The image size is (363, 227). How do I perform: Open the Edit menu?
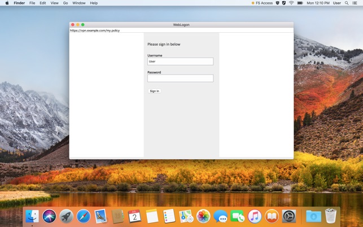point(42,3)
